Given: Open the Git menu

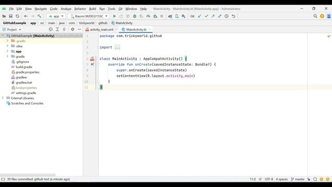Looking at the screenshot, I should (120, 9).
